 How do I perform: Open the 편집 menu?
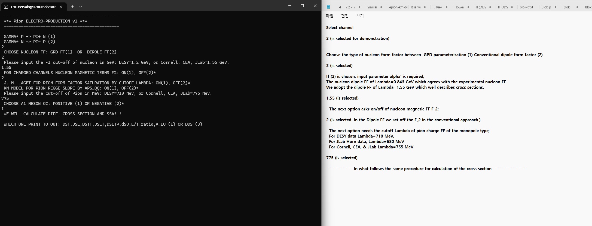[x=345, y=16]
